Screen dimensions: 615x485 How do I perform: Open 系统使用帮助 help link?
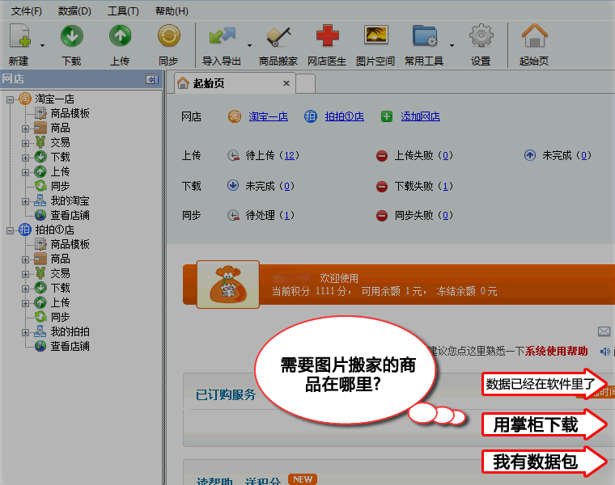[556, 351]
